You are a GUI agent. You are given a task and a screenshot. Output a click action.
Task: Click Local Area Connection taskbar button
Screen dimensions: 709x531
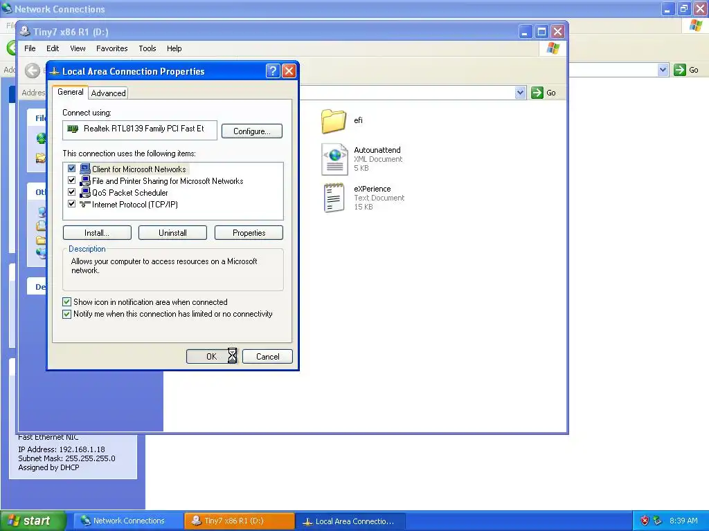351,521
